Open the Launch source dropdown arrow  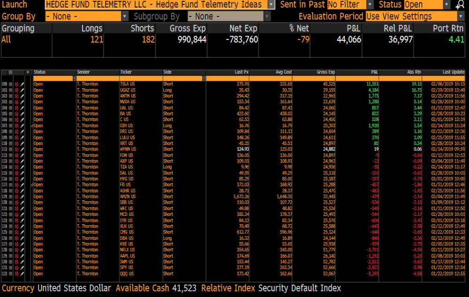pos(271,5)
